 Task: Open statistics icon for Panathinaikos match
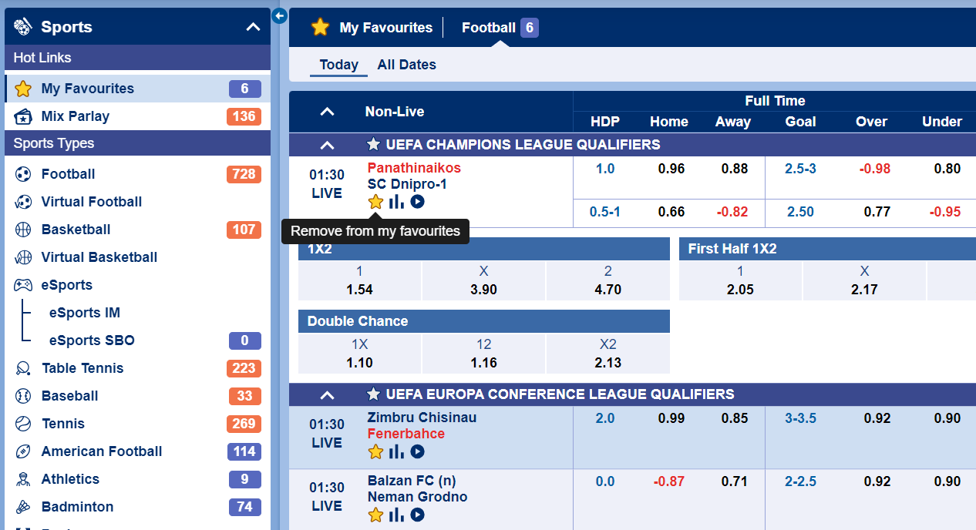tap(396, 202)
